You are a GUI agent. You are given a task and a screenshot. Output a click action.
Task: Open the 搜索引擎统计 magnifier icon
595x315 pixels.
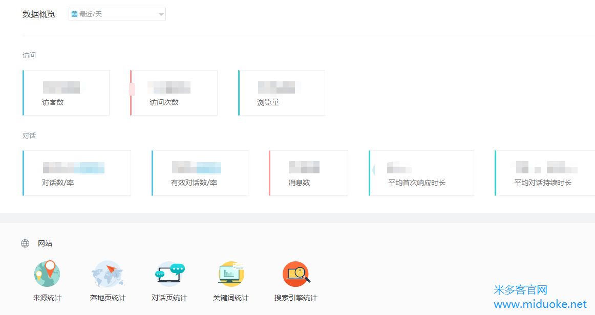[296, 274]
